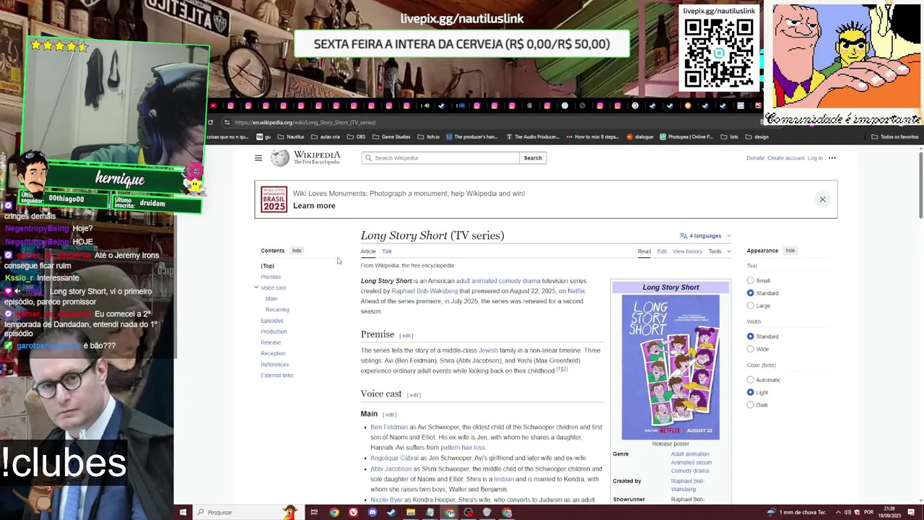Select the Edit tab
Screen dimensions: 924x520
click(x=662, y=251)
